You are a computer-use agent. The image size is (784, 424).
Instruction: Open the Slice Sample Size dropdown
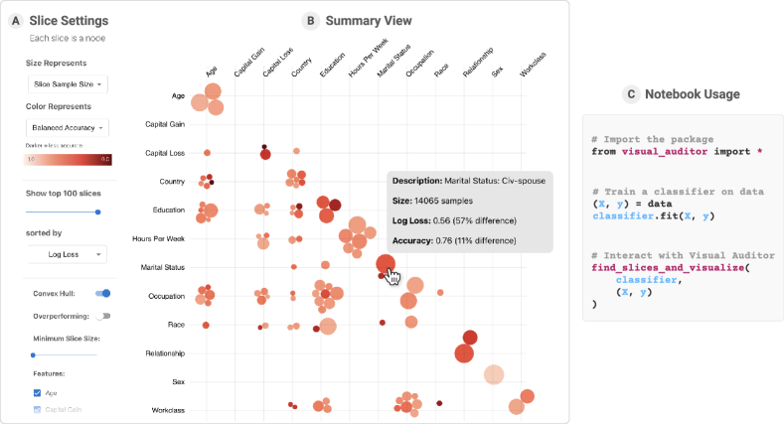click(x=68, y=84)
